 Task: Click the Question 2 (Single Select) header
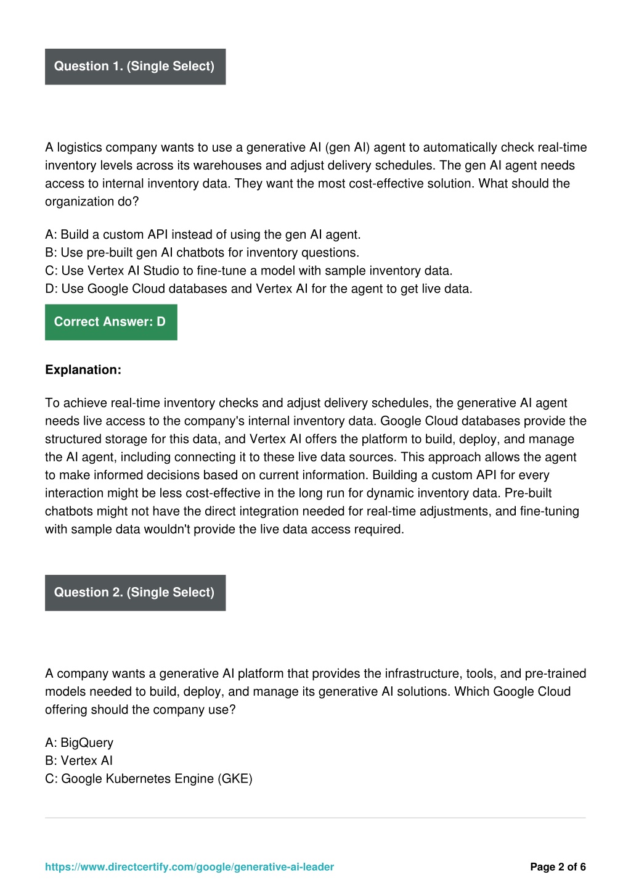135,593
